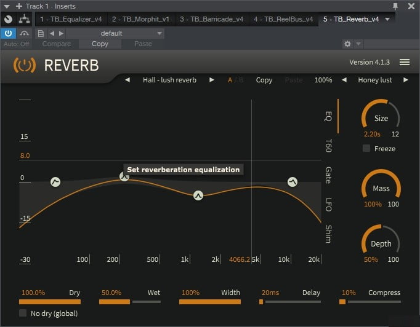Open the default preset dropdown

point(115,33)
